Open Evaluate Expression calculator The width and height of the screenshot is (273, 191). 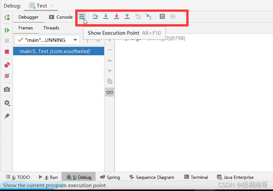point(162,16)
